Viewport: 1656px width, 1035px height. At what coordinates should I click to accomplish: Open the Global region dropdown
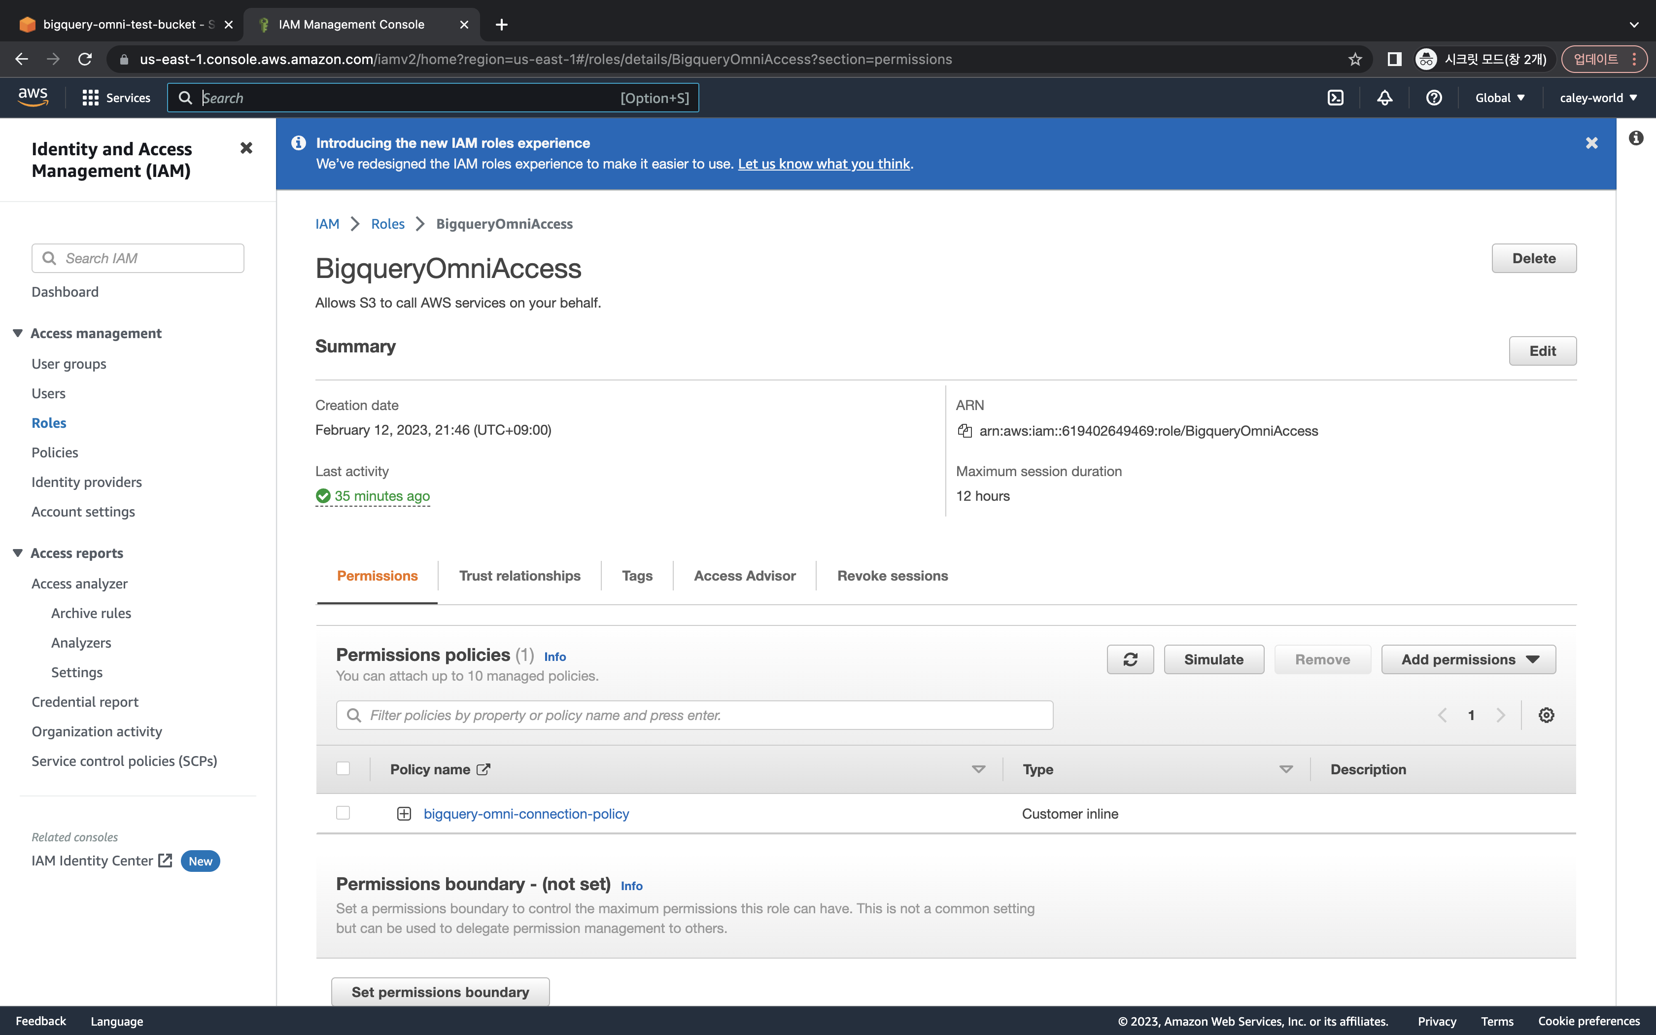(1499, 98)
